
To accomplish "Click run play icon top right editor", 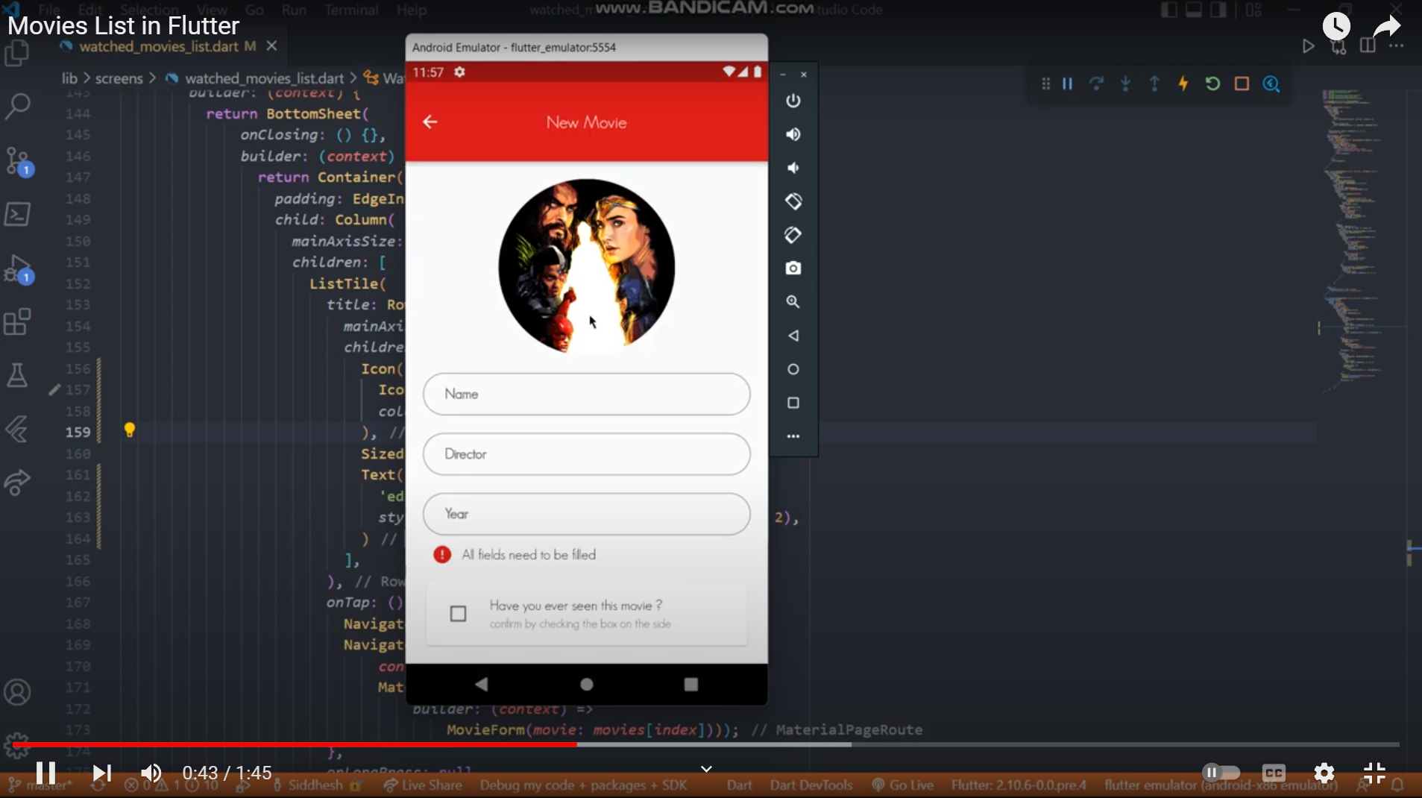I will pos(1309,46).
